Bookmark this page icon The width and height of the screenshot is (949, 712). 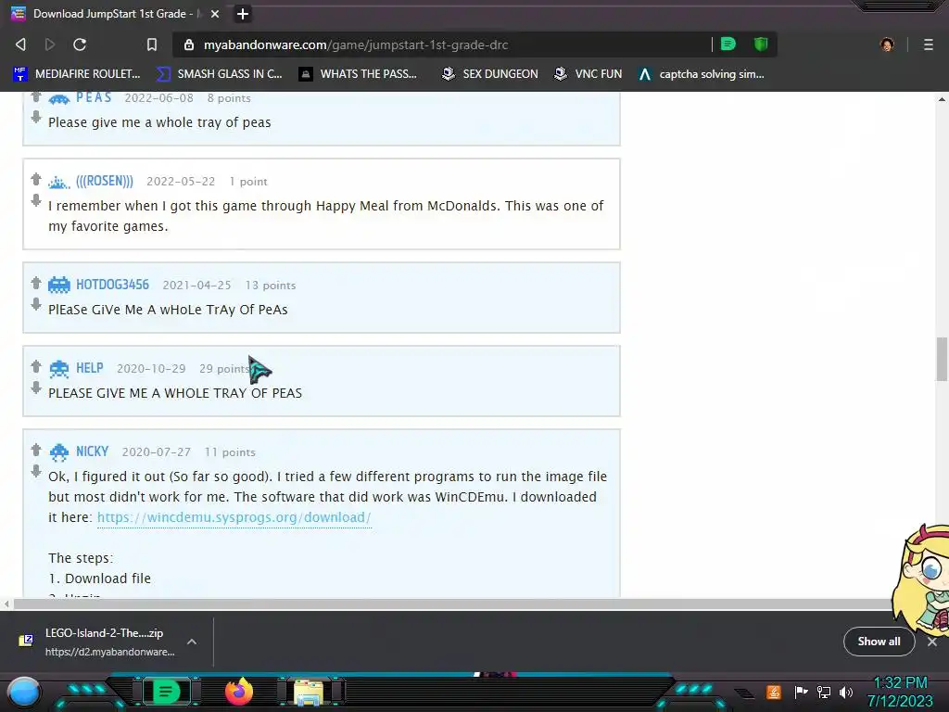152,44
